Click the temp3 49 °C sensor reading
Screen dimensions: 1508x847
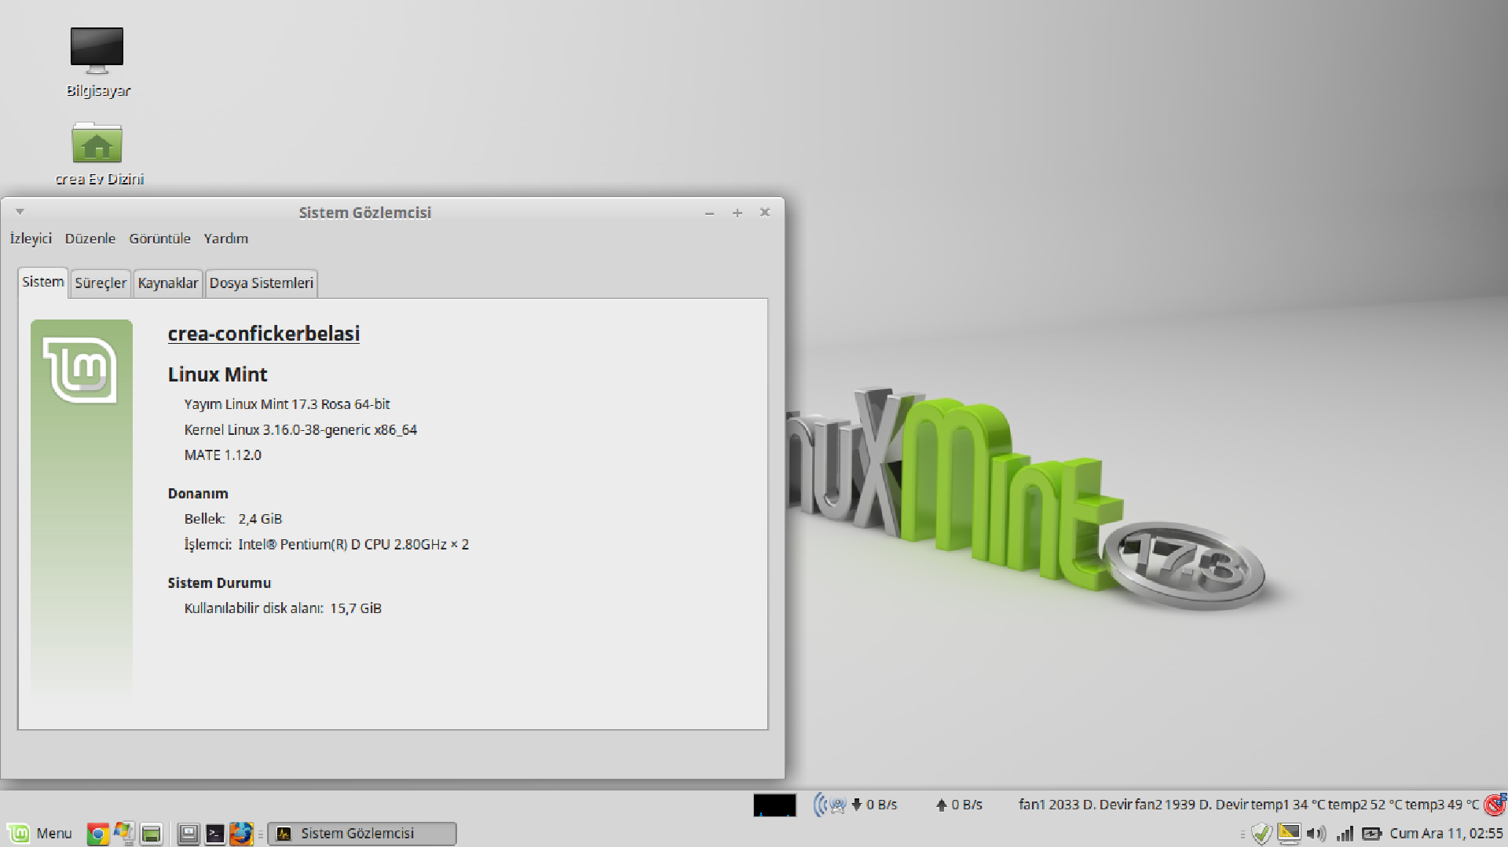pos(1443,805)
